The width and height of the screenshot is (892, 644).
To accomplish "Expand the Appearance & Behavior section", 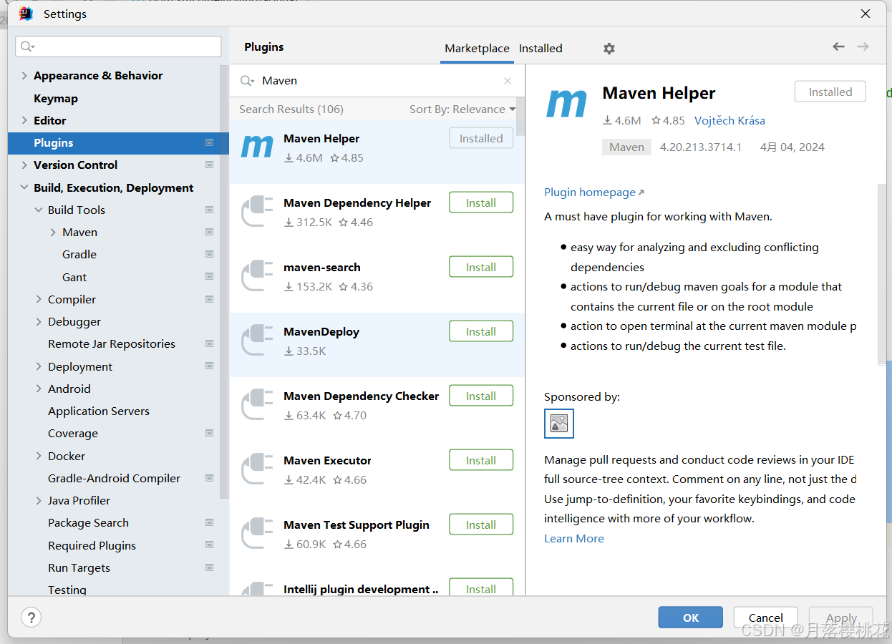I will pos(24,76).
